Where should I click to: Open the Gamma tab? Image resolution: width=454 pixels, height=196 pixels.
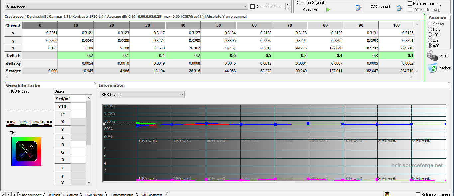coord(72,194)
